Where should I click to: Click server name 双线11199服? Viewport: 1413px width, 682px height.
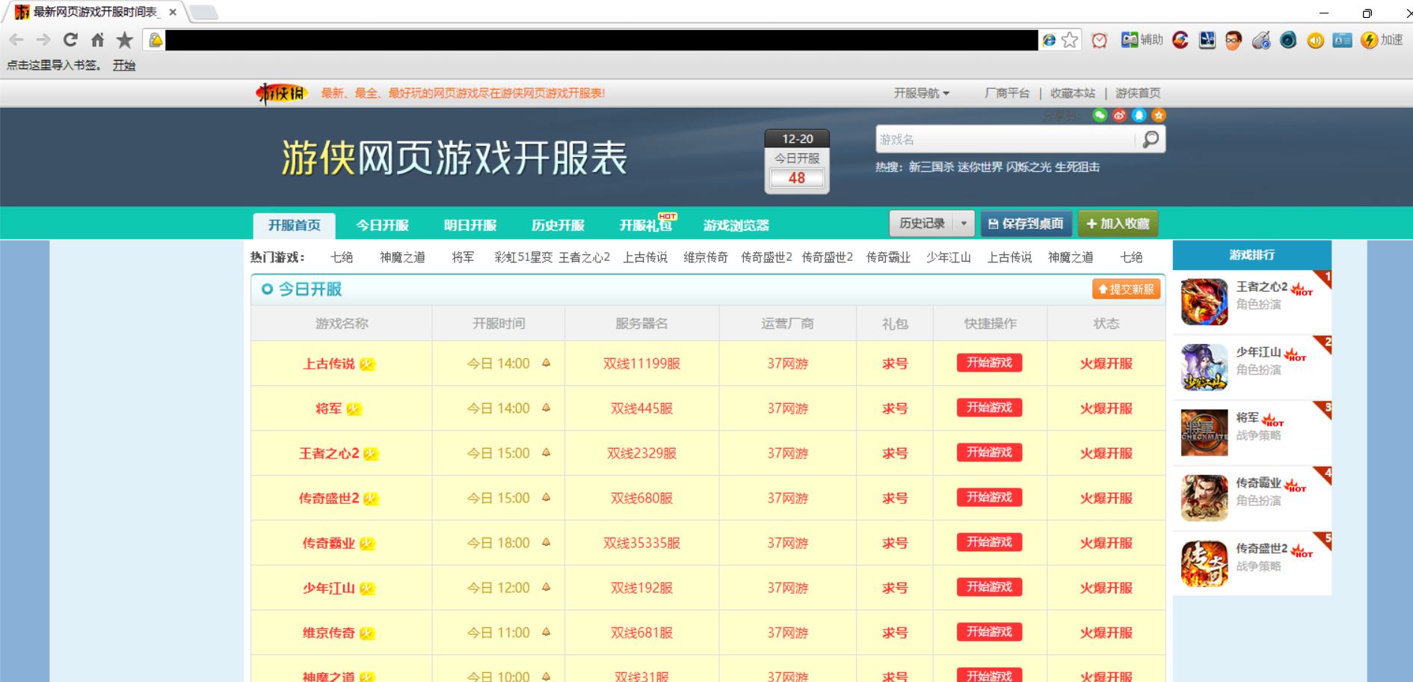[x=641, y=363]
